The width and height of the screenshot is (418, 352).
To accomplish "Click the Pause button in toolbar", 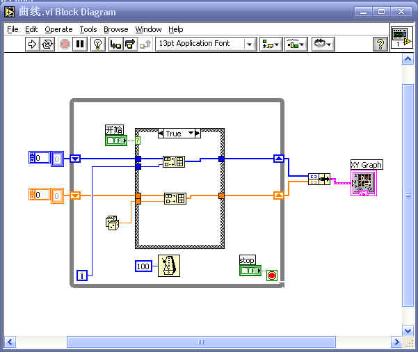I will pos(80,45).
